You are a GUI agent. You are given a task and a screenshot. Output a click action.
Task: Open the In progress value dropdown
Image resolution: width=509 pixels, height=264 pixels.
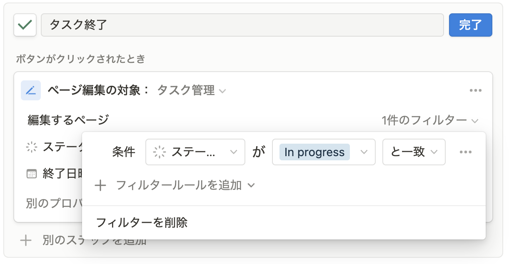click(324, 152)
